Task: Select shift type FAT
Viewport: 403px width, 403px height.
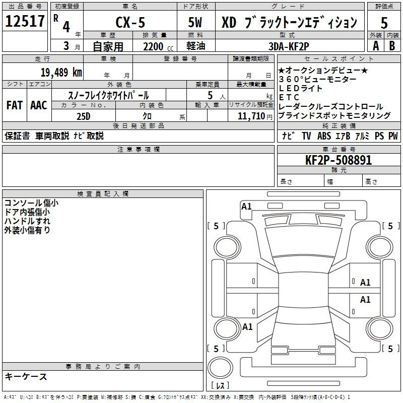Action: (x=15, y=105)
